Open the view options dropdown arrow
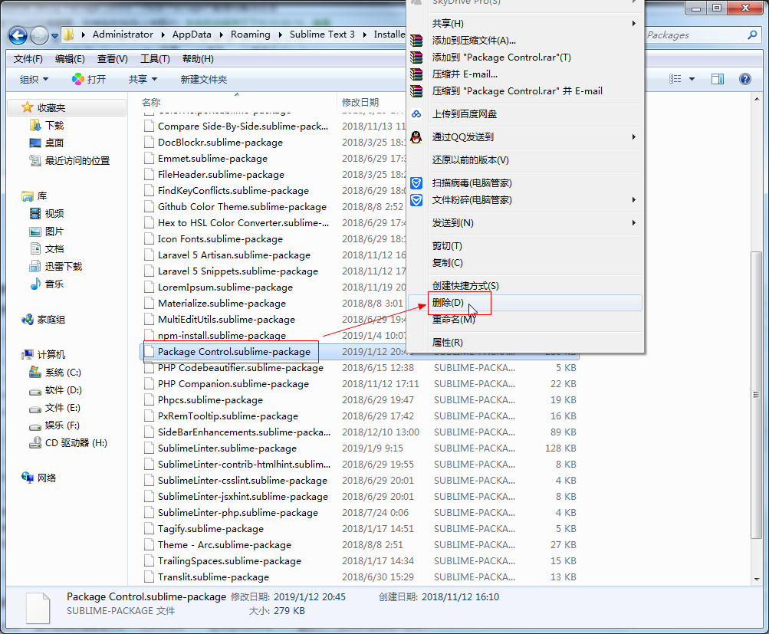 (692, 79)
